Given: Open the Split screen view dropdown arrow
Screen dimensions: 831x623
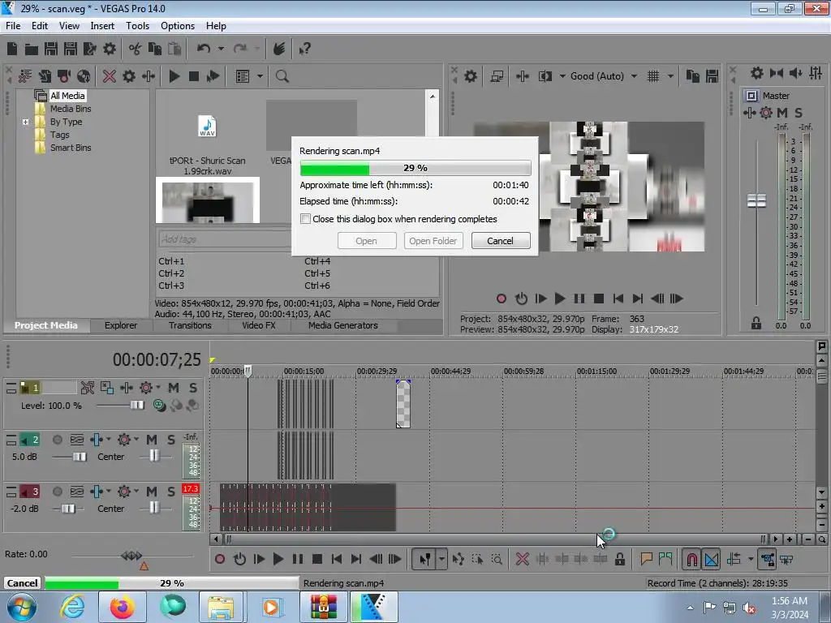Looking at the screenshot, I should (562, 76).
